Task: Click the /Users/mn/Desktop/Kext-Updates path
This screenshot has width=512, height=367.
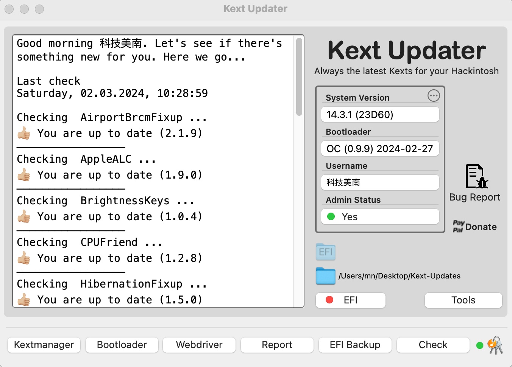Action: [400, 276]
